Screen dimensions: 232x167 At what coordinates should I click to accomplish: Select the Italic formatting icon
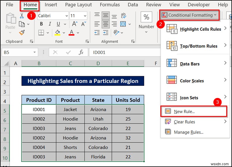pyautogui.click(x=50, y=24)
